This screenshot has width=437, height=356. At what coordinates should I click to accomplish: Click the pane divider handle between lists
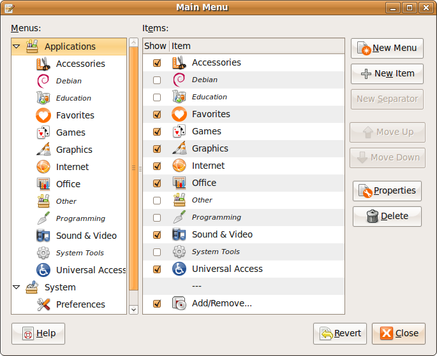(133, 168)
